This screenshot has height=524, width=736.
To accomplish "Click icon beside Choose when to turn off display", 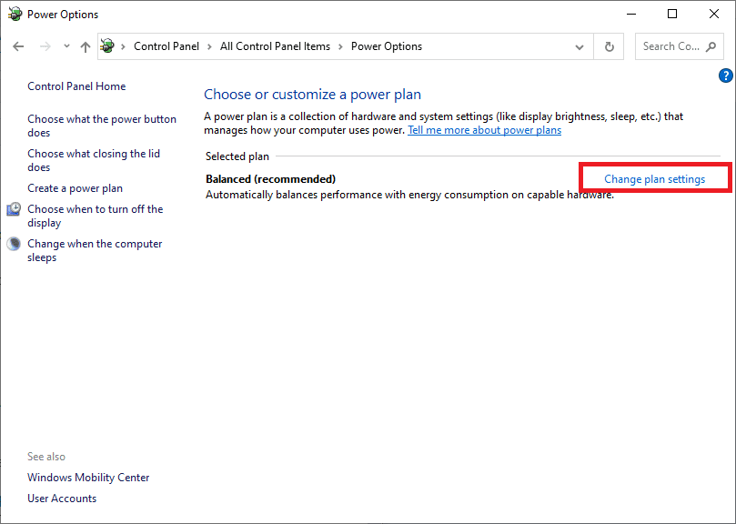I will (14, 209).
